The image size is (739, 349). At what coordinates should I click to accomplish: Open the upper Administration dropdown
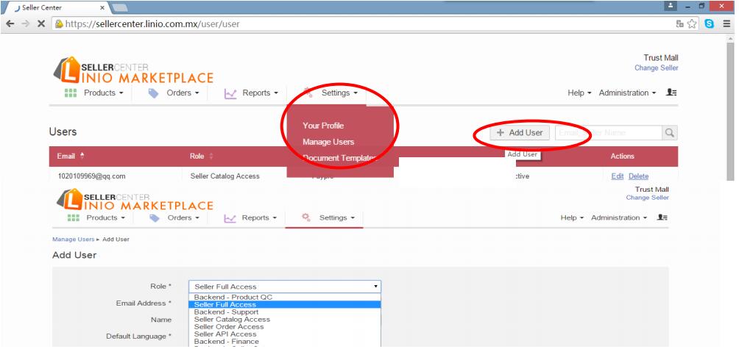click(x=627, y=93)
